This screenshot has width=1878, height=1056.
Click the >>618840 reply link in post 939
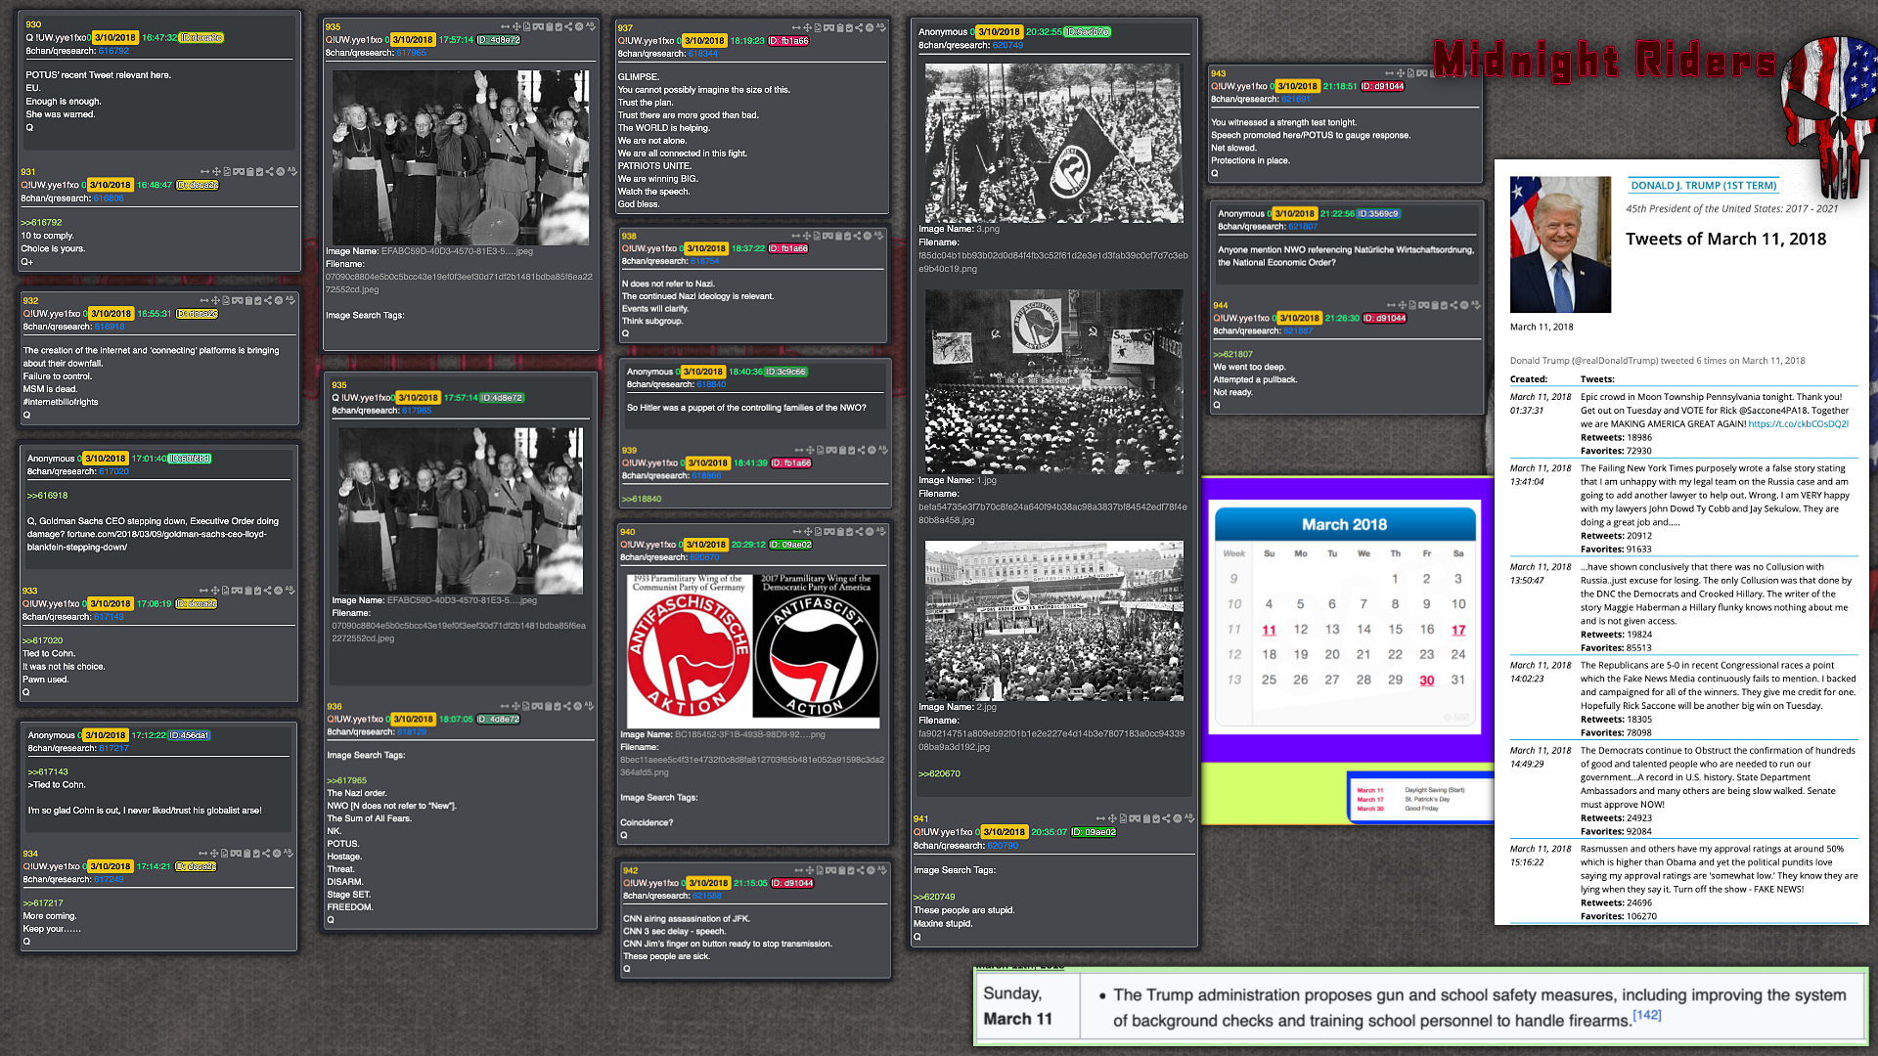(x=642, y=499)
